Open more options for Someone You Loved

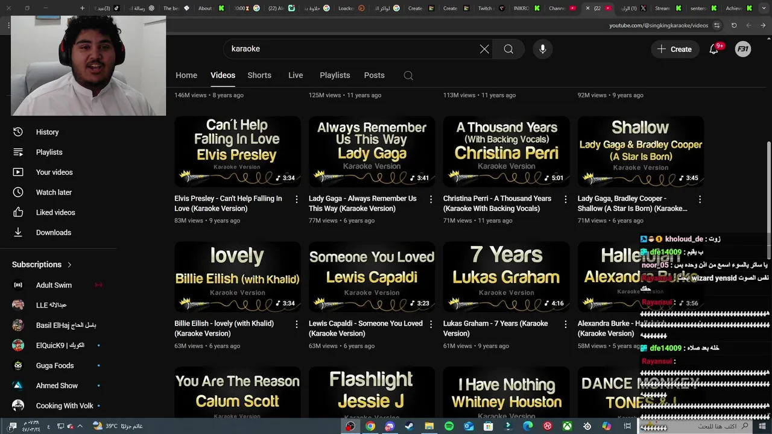pos(431,324)
